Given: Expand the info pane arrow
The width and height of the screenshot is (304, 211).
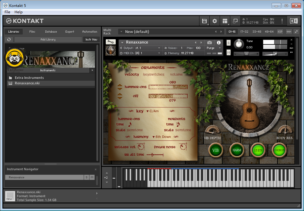Looking at the screenshot, I should (97, 193).
